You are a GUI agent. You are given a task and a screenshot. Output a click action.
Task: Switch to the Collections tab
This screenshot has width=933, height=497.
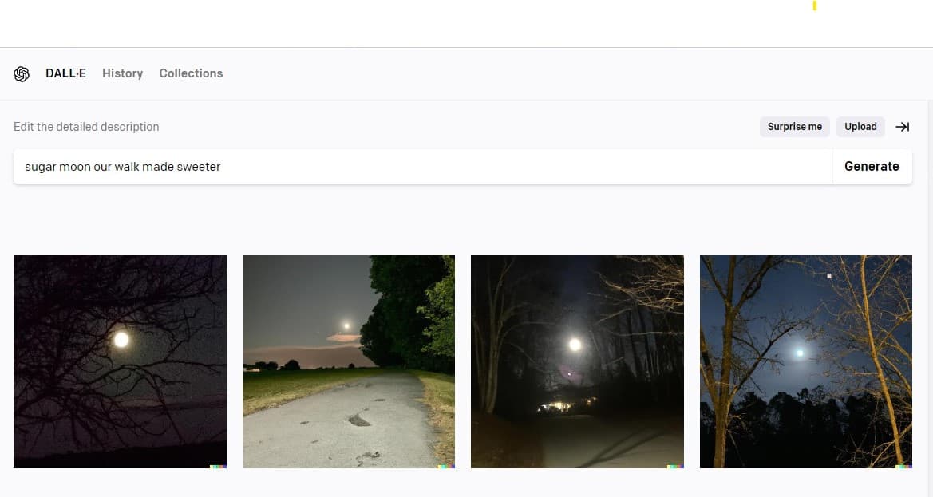point(191,73)
